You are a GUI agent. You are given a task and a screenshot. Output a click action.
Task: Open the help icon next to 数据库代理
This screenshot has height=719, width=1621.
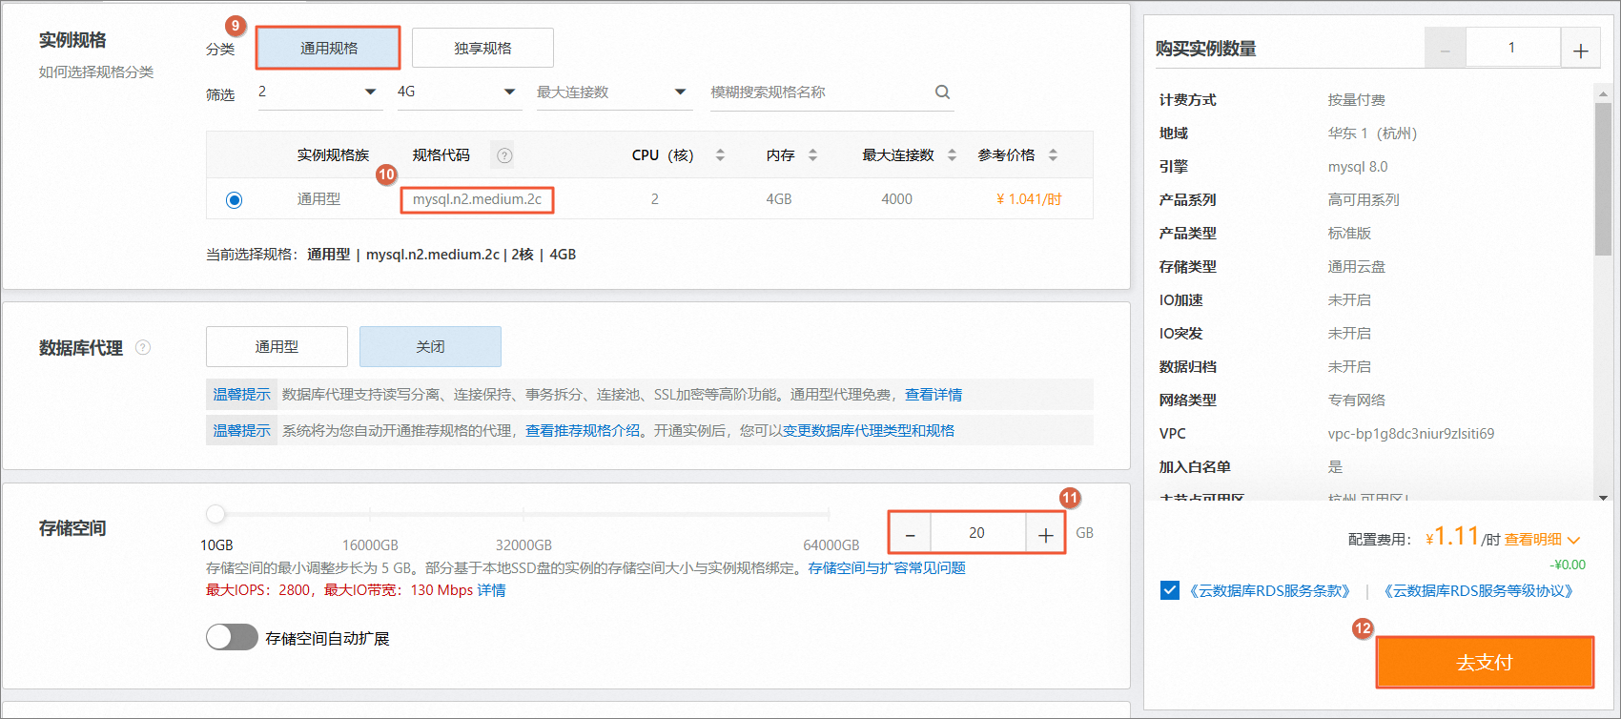coord(143,347)
